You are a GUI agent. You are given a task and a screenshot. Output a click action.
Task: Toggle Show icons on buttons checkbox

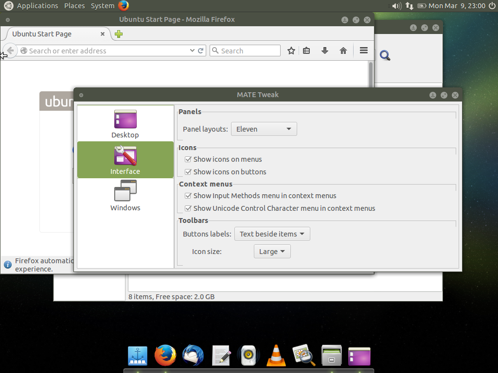coord(188,172)
